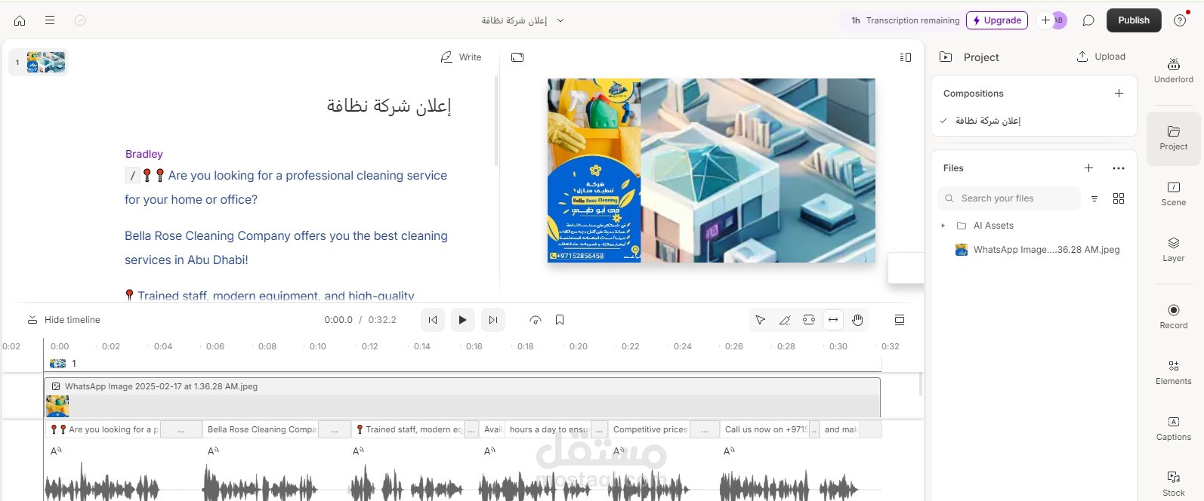Switch to the Project sidebar tab

pos(1174,138)
